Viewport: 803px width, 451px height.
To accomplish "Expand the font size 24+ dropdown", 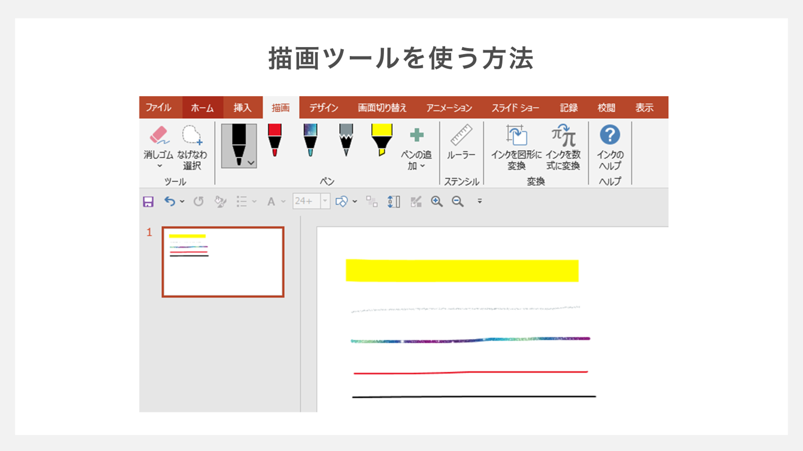I will click(x=325, y=201).
